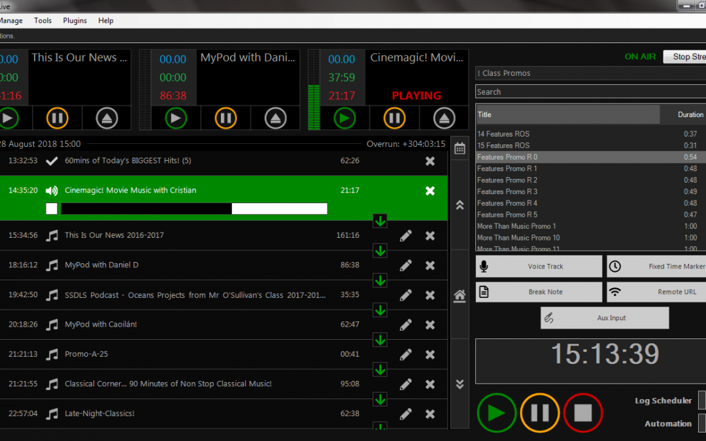Jump down with the double chevron down

tap(460, 384)
